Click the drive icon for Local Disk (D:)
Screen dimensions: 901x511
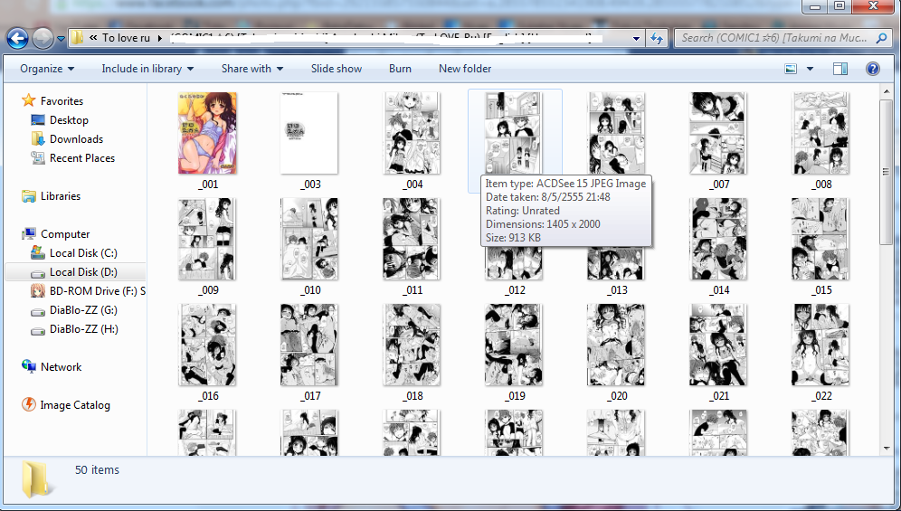click(x=38, y=272)
